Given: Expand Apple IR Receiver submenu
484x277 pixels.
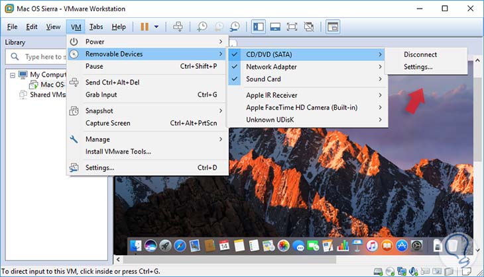Looking at the screenshot, I should (307, 95).
